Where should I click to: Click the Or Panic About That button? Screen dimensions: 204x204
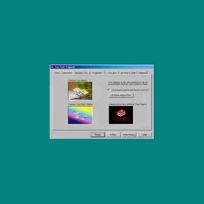tap(121, 95)
